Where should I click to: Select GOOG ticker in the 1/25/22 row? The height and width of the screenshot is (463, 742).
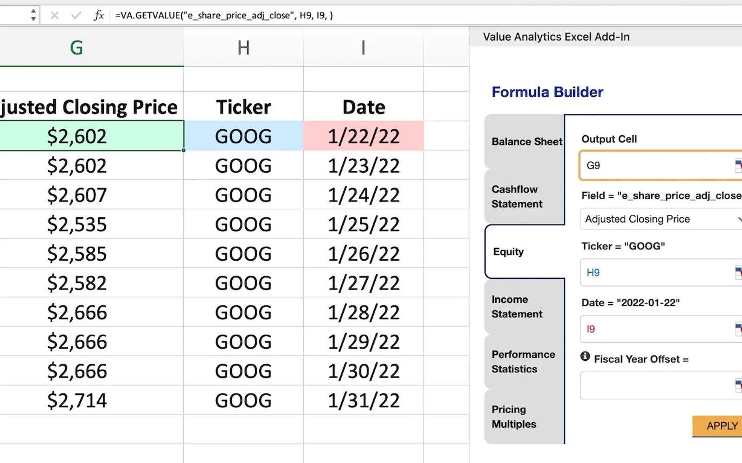point(243,224)
